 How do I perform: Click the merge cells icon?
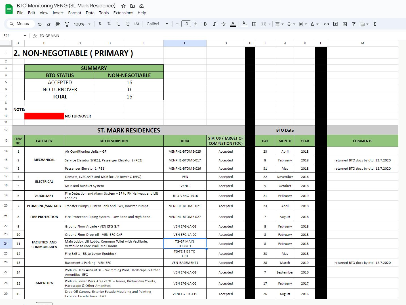point(264,24)
